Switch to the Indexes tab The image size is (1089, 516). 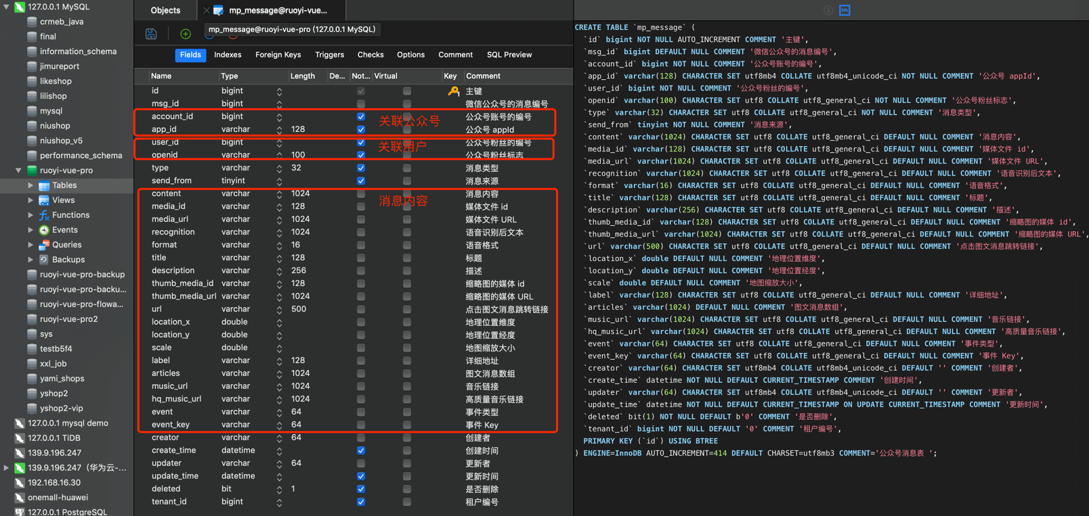point(228,55)
